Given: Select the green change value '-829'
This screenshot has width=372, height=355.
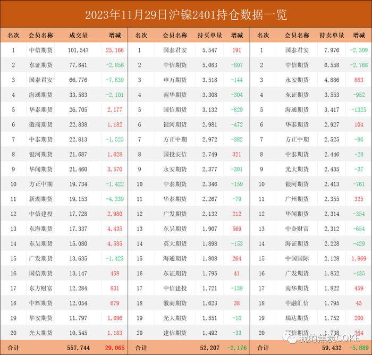Looking at the screenshot, I should pyautogui.click(x=237, y=110).
